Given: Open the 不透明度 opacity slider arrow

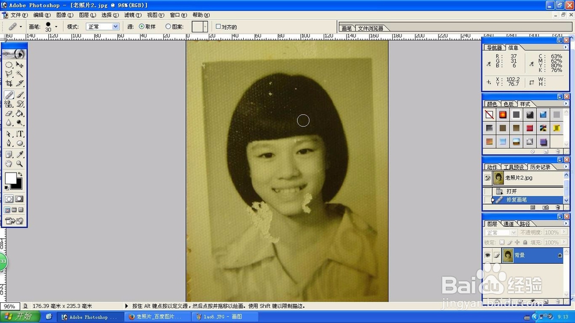Looking at the screenshot, I should click(x=563, y=232).
